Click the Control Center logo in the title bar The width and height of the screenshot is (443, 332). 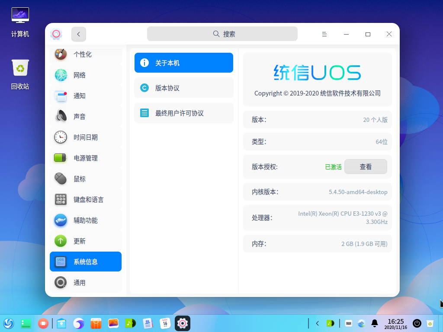pos(56,34)
